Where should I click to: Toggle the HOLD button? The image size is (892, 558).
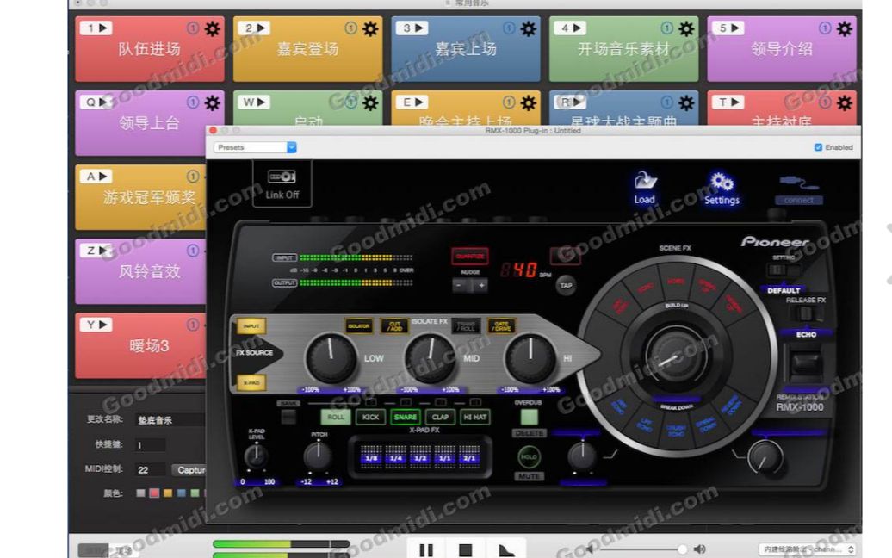click(x=529, y=456)
